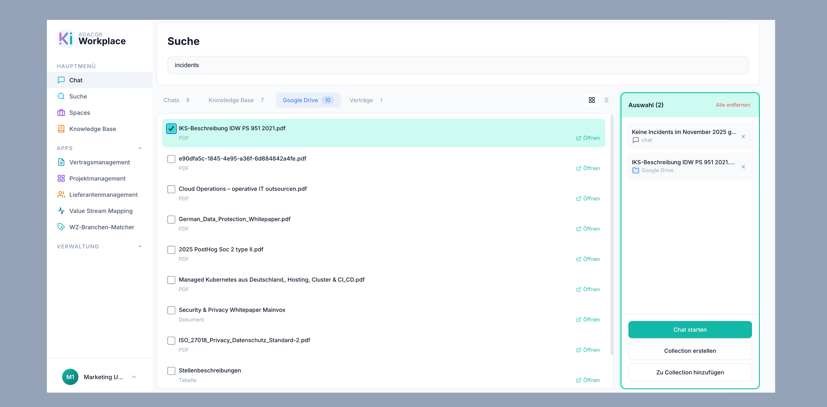Select the Stellenbeschreibungen checkbox

(x=171, y=371)
